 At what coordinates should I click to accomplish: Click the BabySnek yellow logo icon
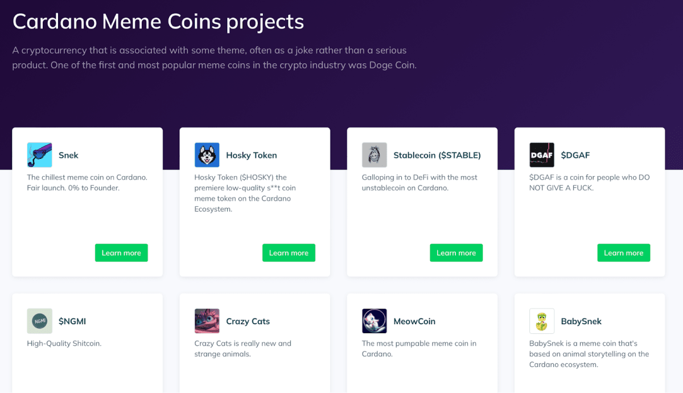[541, 321]
